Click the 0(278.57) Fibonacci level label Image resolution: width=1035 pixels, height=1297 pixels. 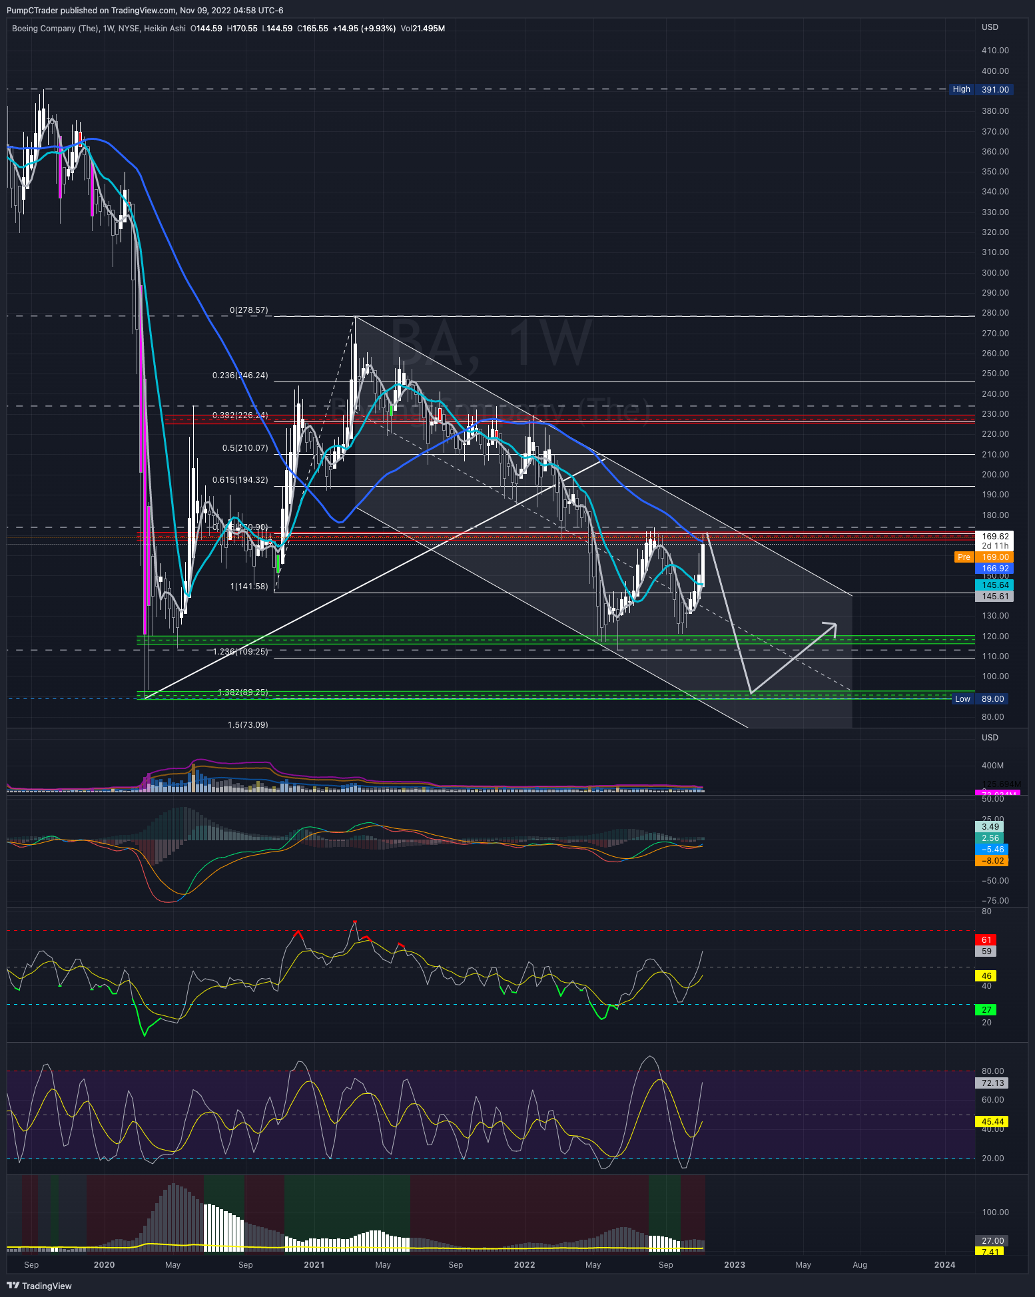249,310
